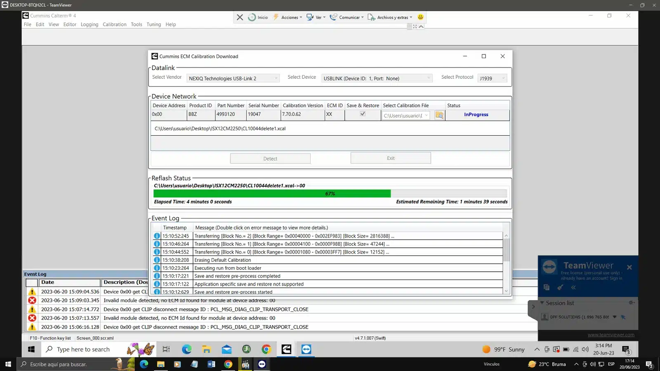Viewport: 660px width, 371px height.
Task: Expand the Select Vendor dropdown
Action: coord(276,78)
